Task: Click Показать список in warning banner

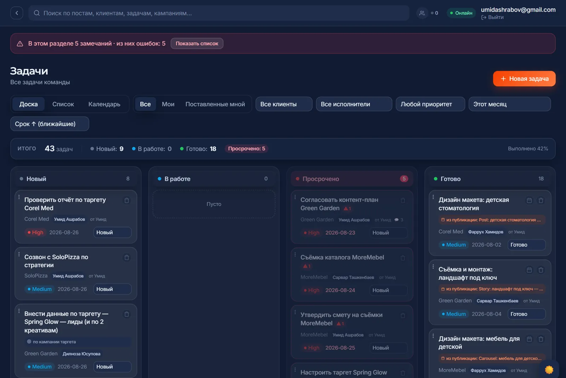Action: [197, 44]
